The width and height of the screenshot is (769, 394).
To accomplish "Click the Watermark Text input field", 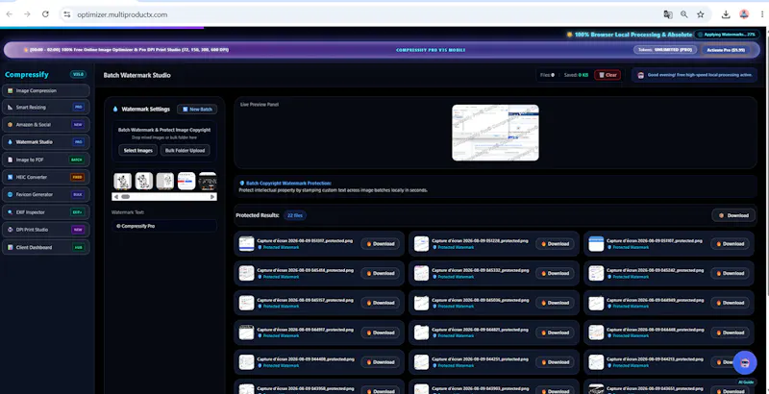I will point(163,226).
